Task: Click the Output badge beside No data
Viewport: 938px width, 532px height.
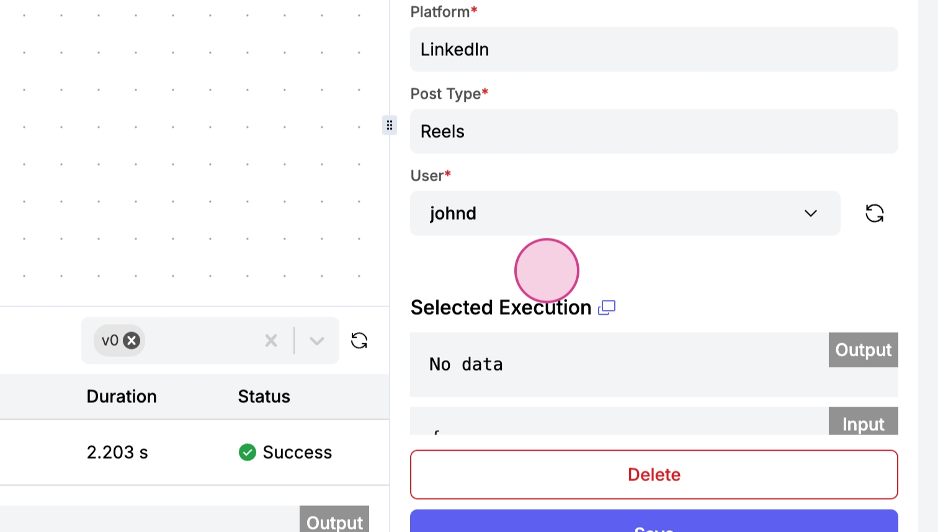Action: point(863,350)
